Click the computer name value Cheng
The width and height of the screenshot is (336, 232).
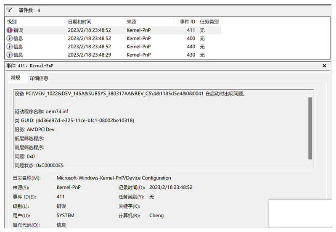click(156, 216)
